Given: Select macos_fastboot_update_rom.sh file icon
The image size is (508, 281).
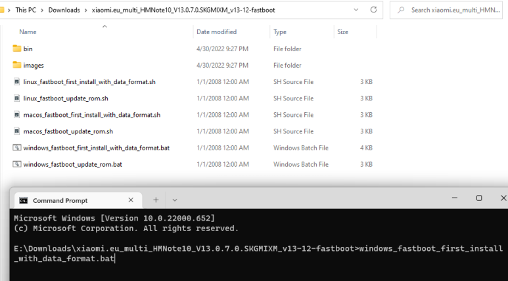Looking at the screenshot, I should [x=17, y=131].
